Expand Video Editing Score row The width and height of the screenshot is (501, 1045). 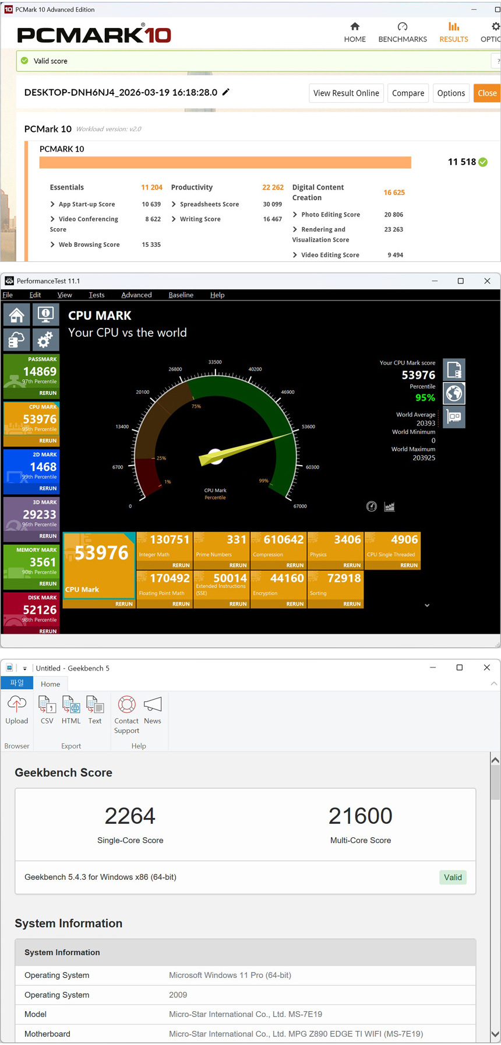pyautogui.click(x=295, y=255)
